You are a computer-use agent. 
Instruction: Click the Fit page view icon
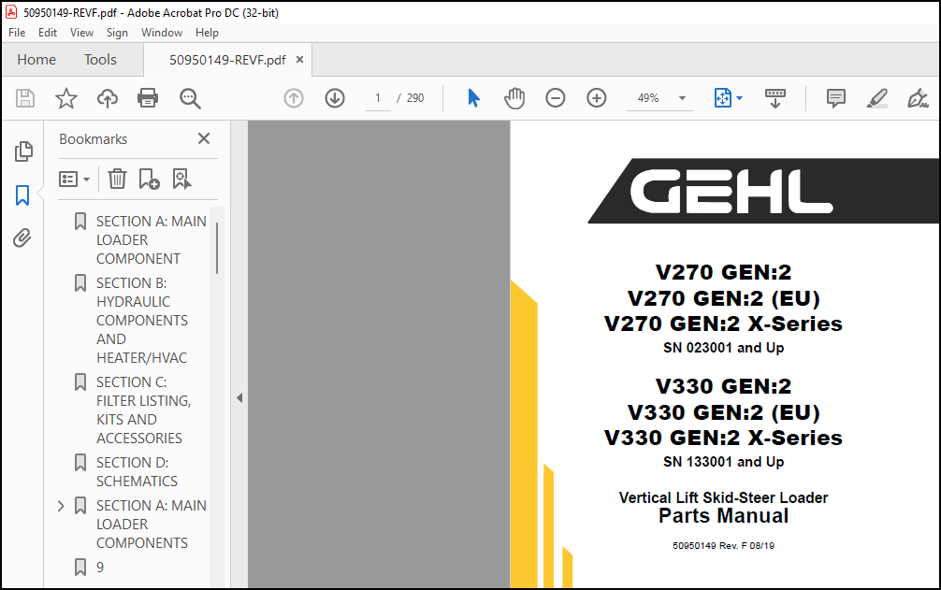click(x=722, y=98)
